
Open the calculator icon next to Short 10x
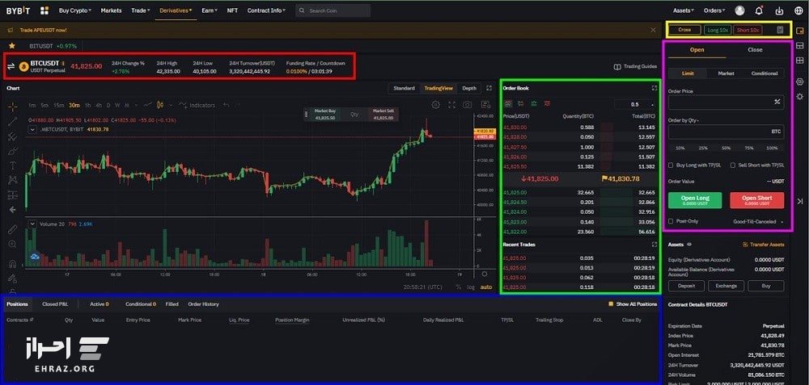[x=780, y=30]
